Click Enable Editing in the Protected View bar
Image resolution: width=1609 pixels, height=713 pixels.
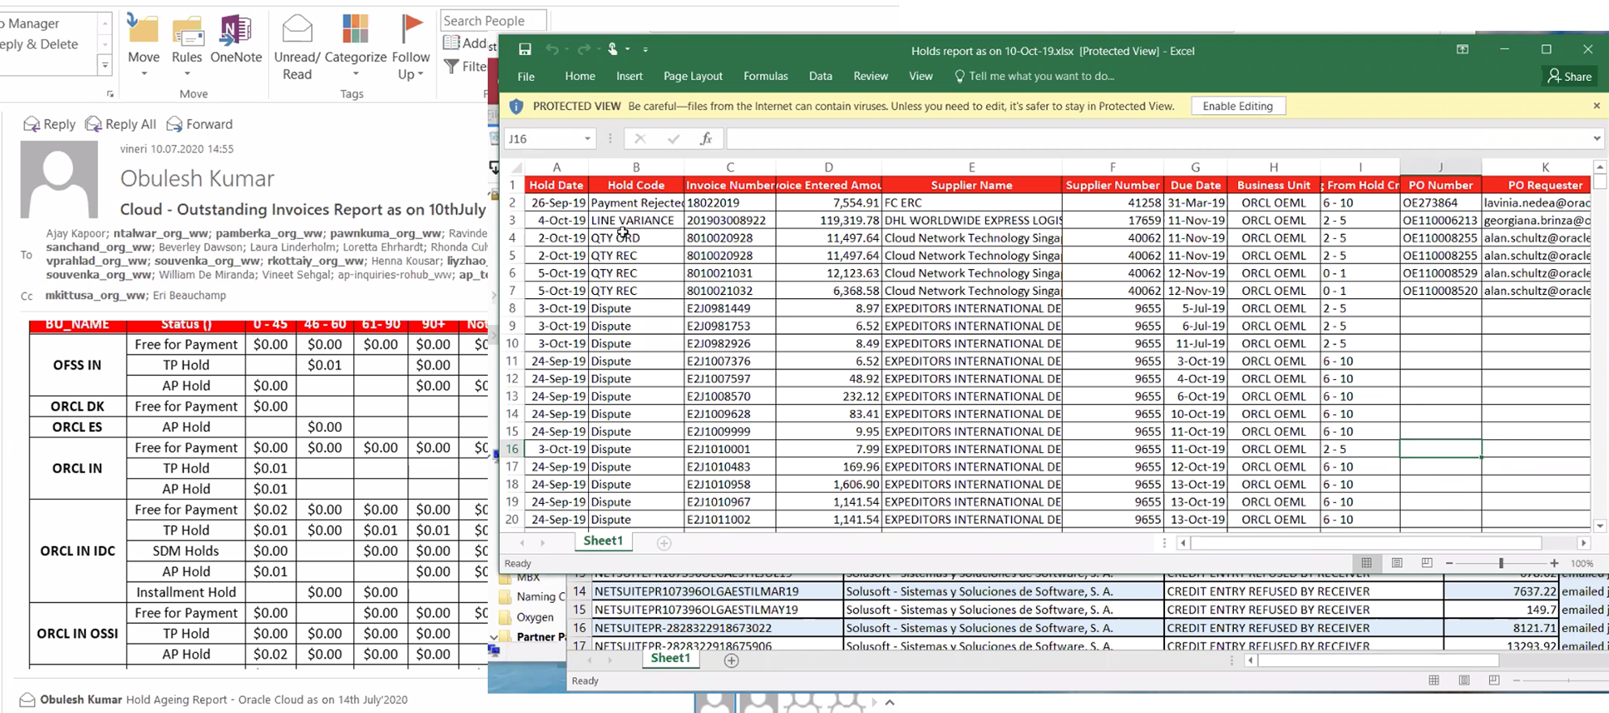pyautogui.click(x=1238, y=106)
